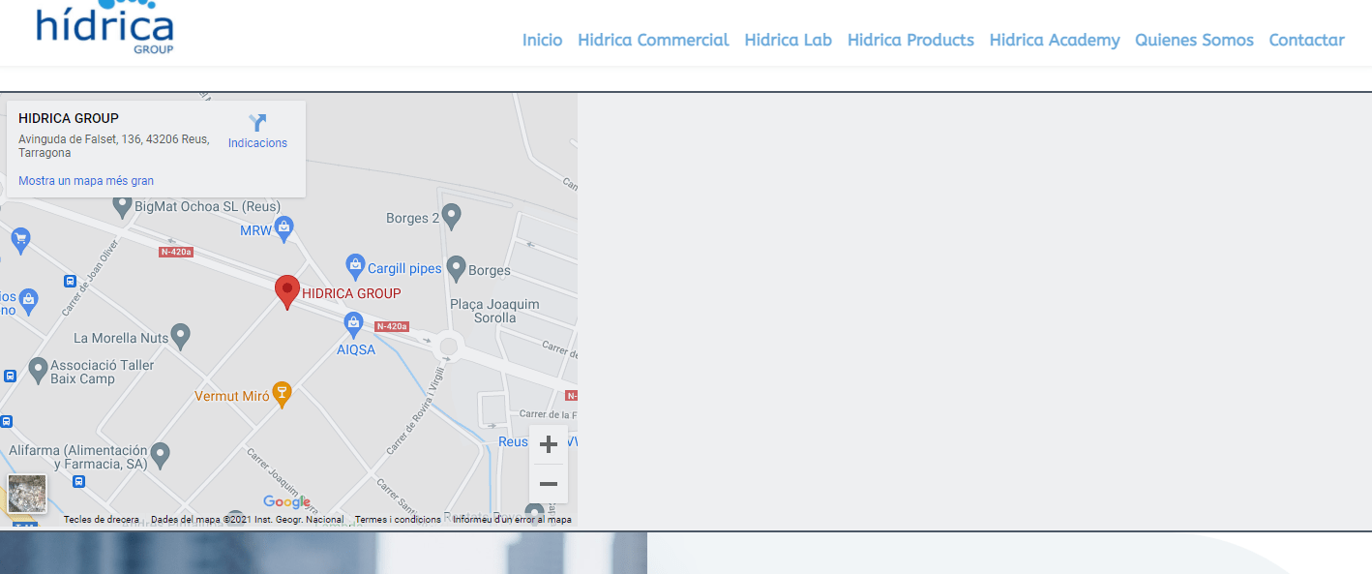Click Contactar in the navigation bar
This screenshot has height=574, width=1372.
click(1306, 40)
